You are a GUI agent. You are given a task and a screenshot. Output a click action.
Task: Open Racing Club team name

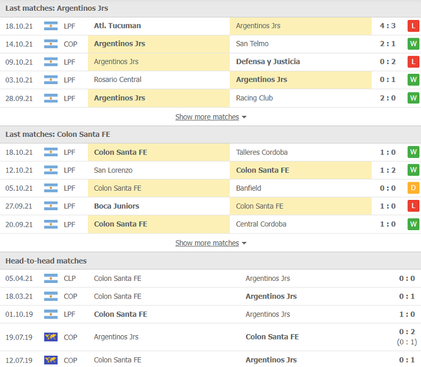point(254,98)
